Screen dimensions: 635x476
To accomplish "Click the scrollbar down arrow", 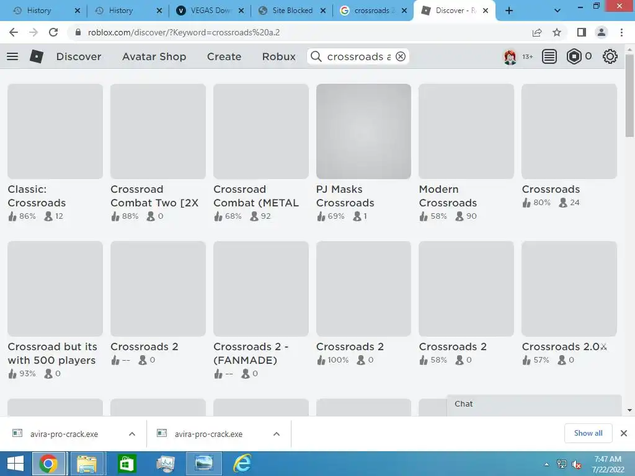I will tap(629, 410).
